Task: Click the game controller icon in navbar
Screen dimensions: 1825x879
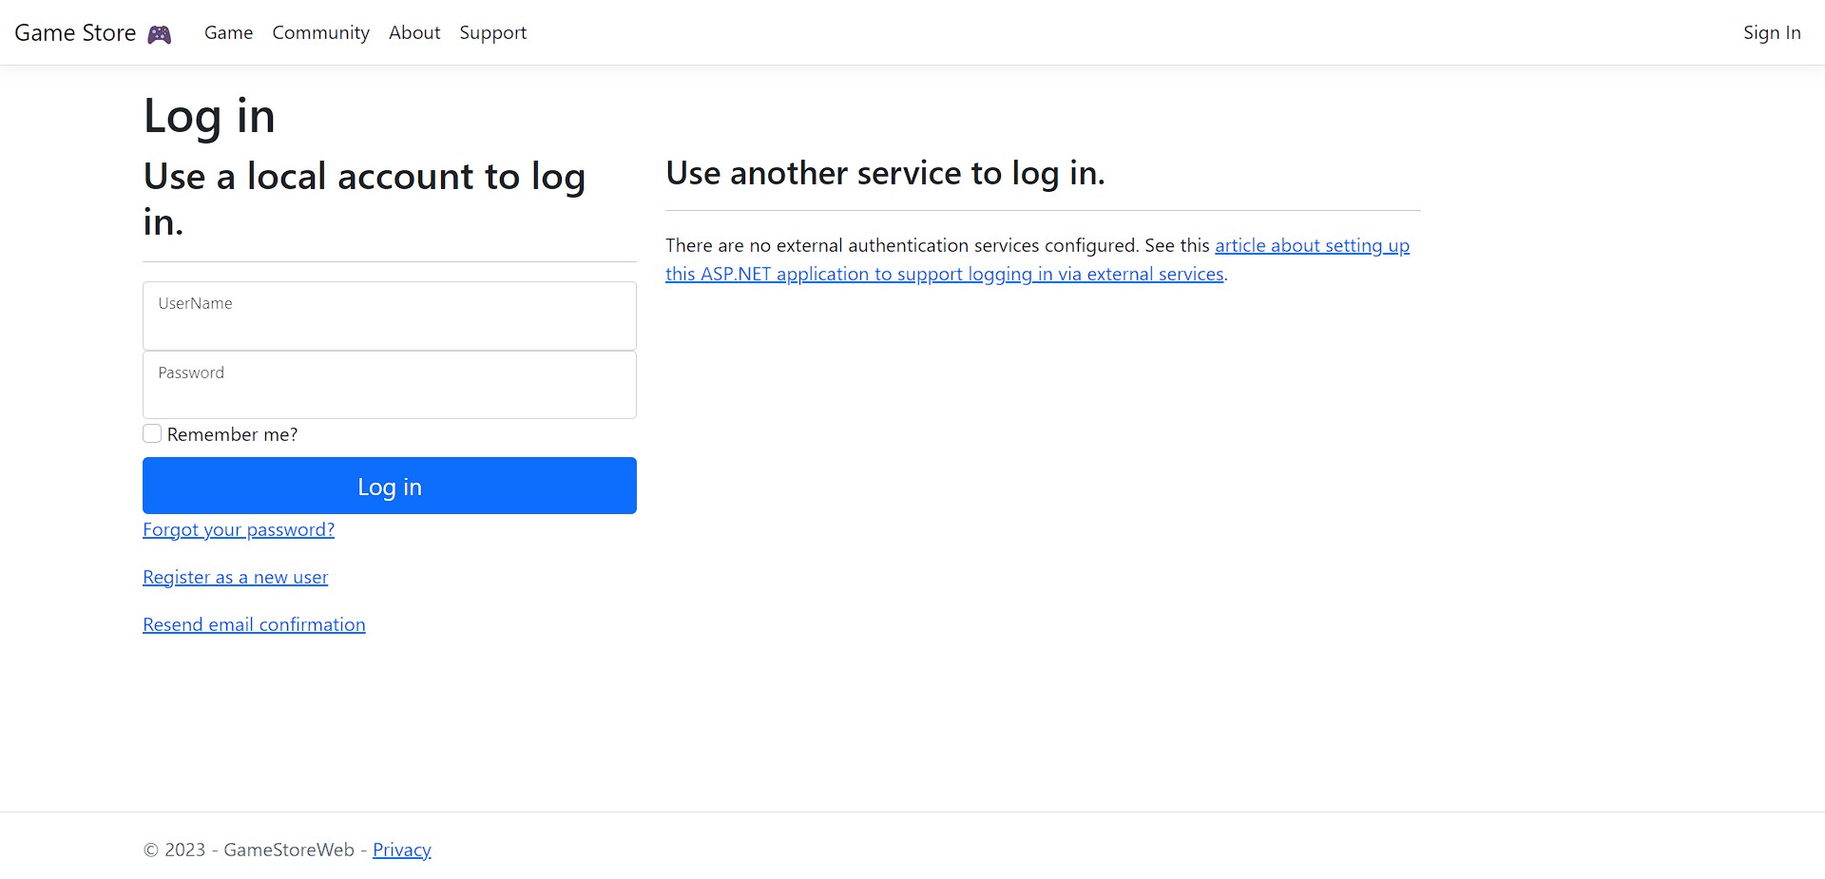Action: (160, 34)
